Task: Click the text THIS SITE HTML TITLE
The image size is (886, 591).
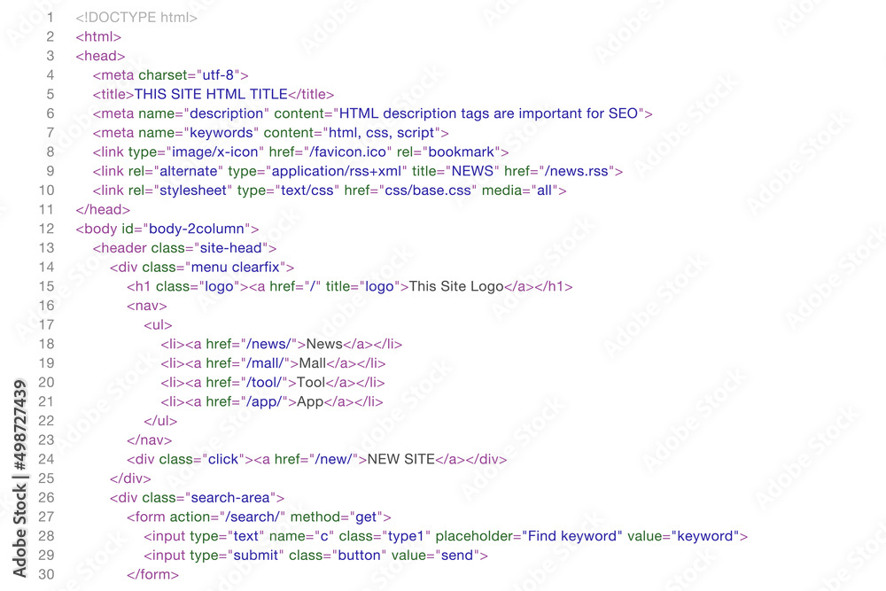Action: click(211, 94)
